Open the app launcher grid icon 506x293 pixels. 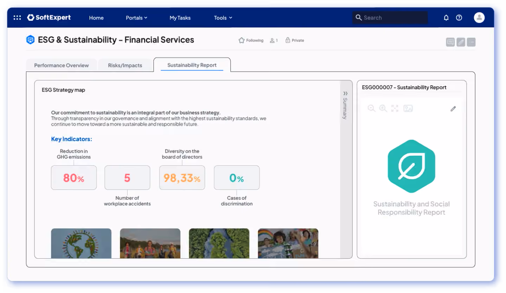[17, 18]
